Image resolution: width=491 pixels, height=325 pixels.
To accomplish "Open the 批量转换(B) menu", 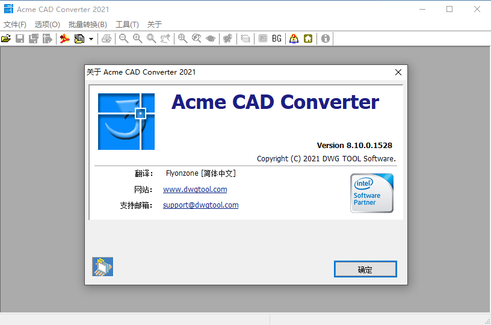I will pos(88,25).
